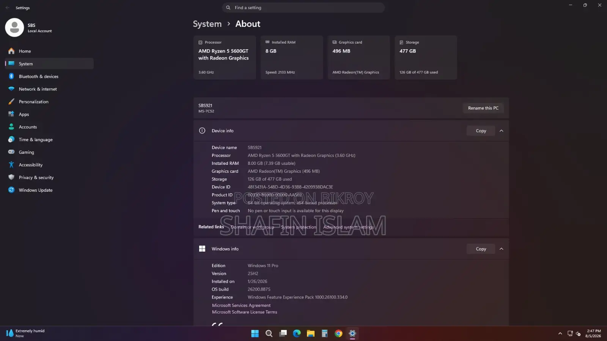This screenshot has height=341, width=607.
Task: Click the '126 GB of 477 GB used' row value
Action: pyautogui.click(x=270, y=179)
